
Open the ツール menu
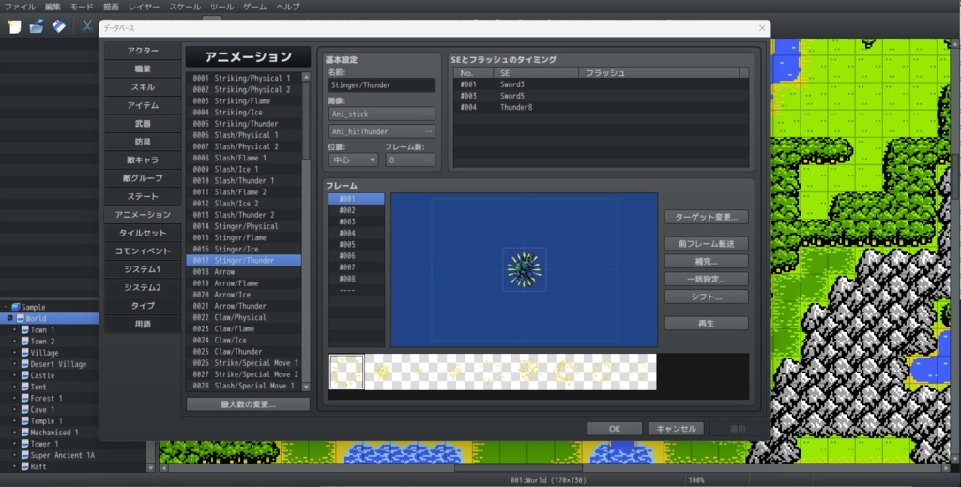point(221,7)
